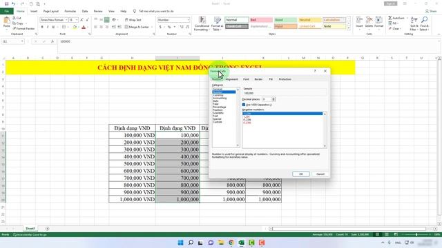
Task: Click the Orientation icon
Action: coord(114,20)
